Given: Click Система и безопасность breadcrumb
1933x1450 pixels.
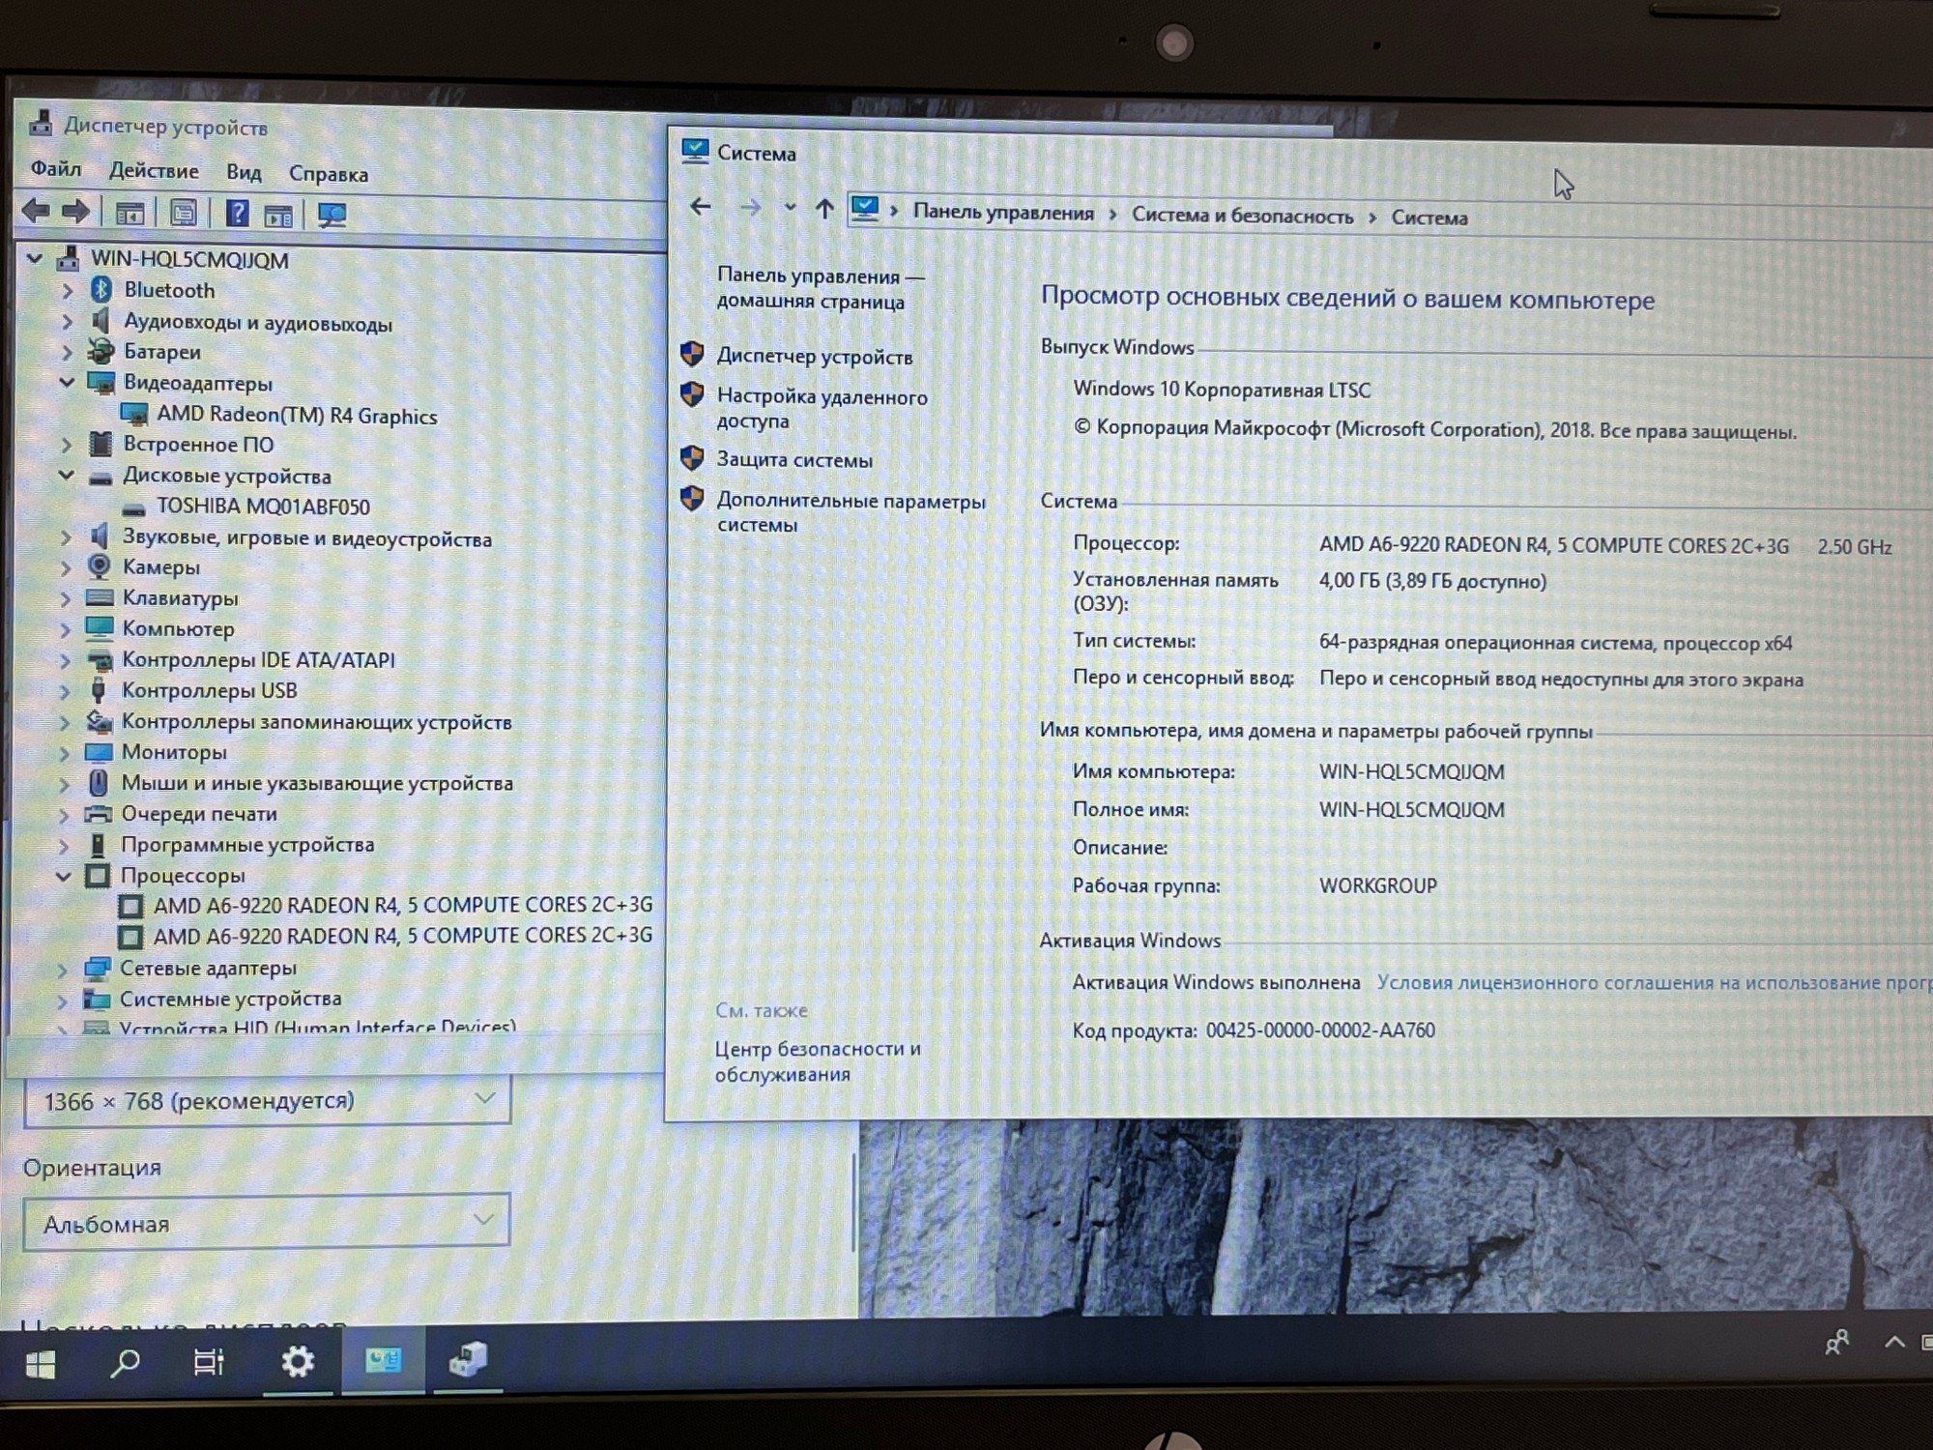Looking at the screenshot, I should click(1242, 215).
